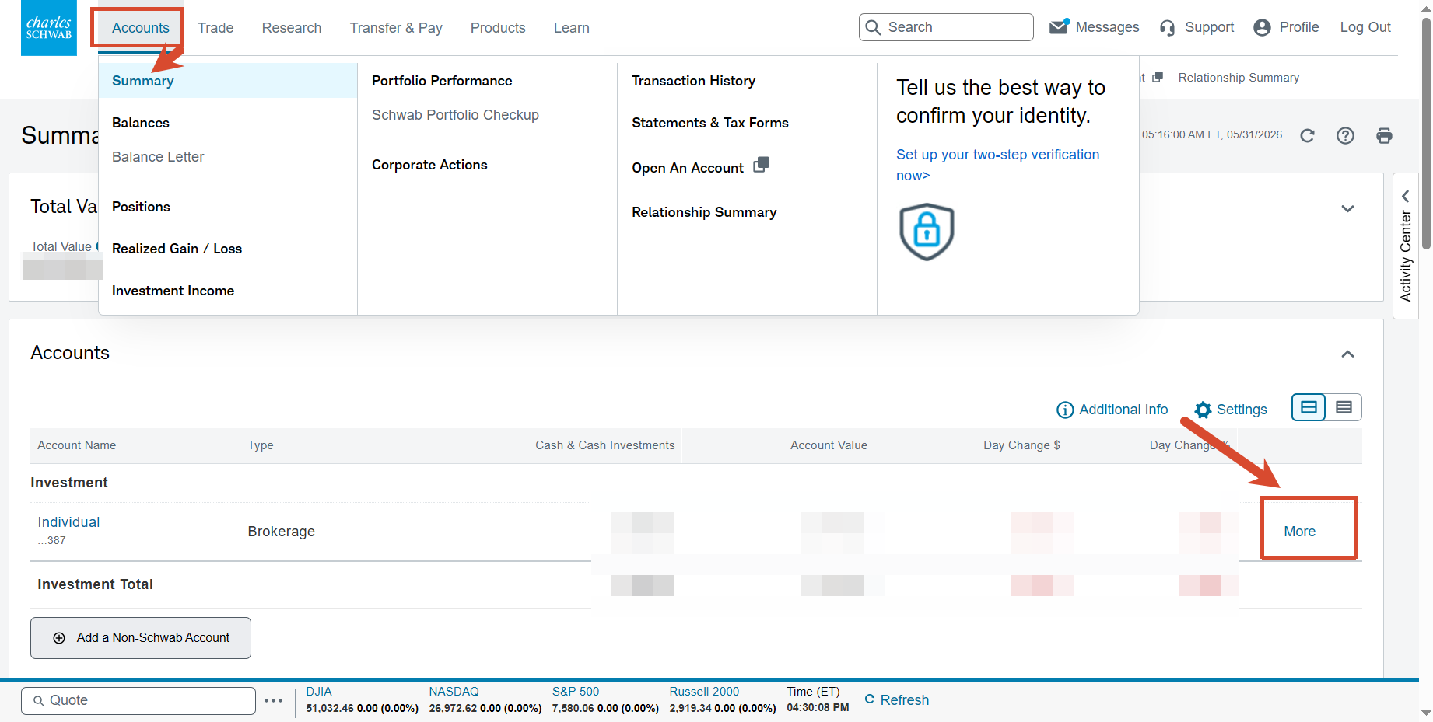Open More options for Individual account

[1300, 532]
